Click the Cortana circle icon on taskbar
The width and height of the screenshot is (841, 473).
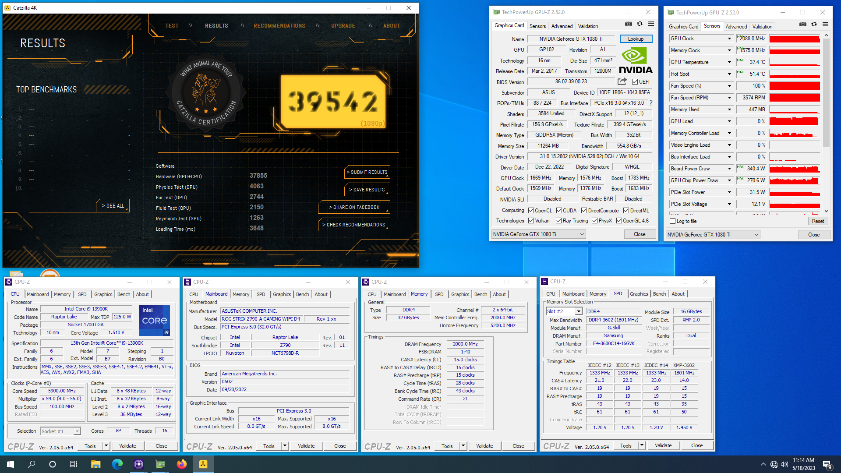tap(53, 464)
